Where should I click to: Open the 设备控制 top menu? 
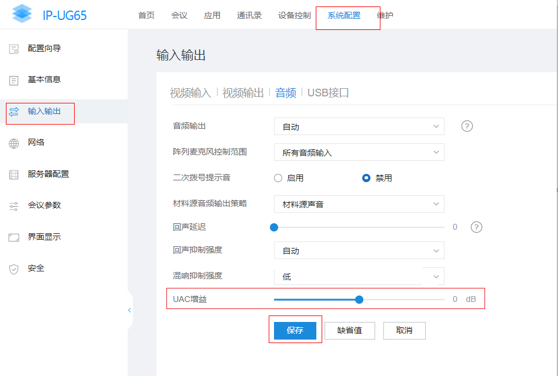coord(295,15)
